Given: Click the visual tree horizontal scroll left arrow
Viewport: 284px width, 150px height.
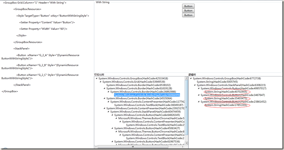Looking at the screenshot, I should click(x=96, y=147).
